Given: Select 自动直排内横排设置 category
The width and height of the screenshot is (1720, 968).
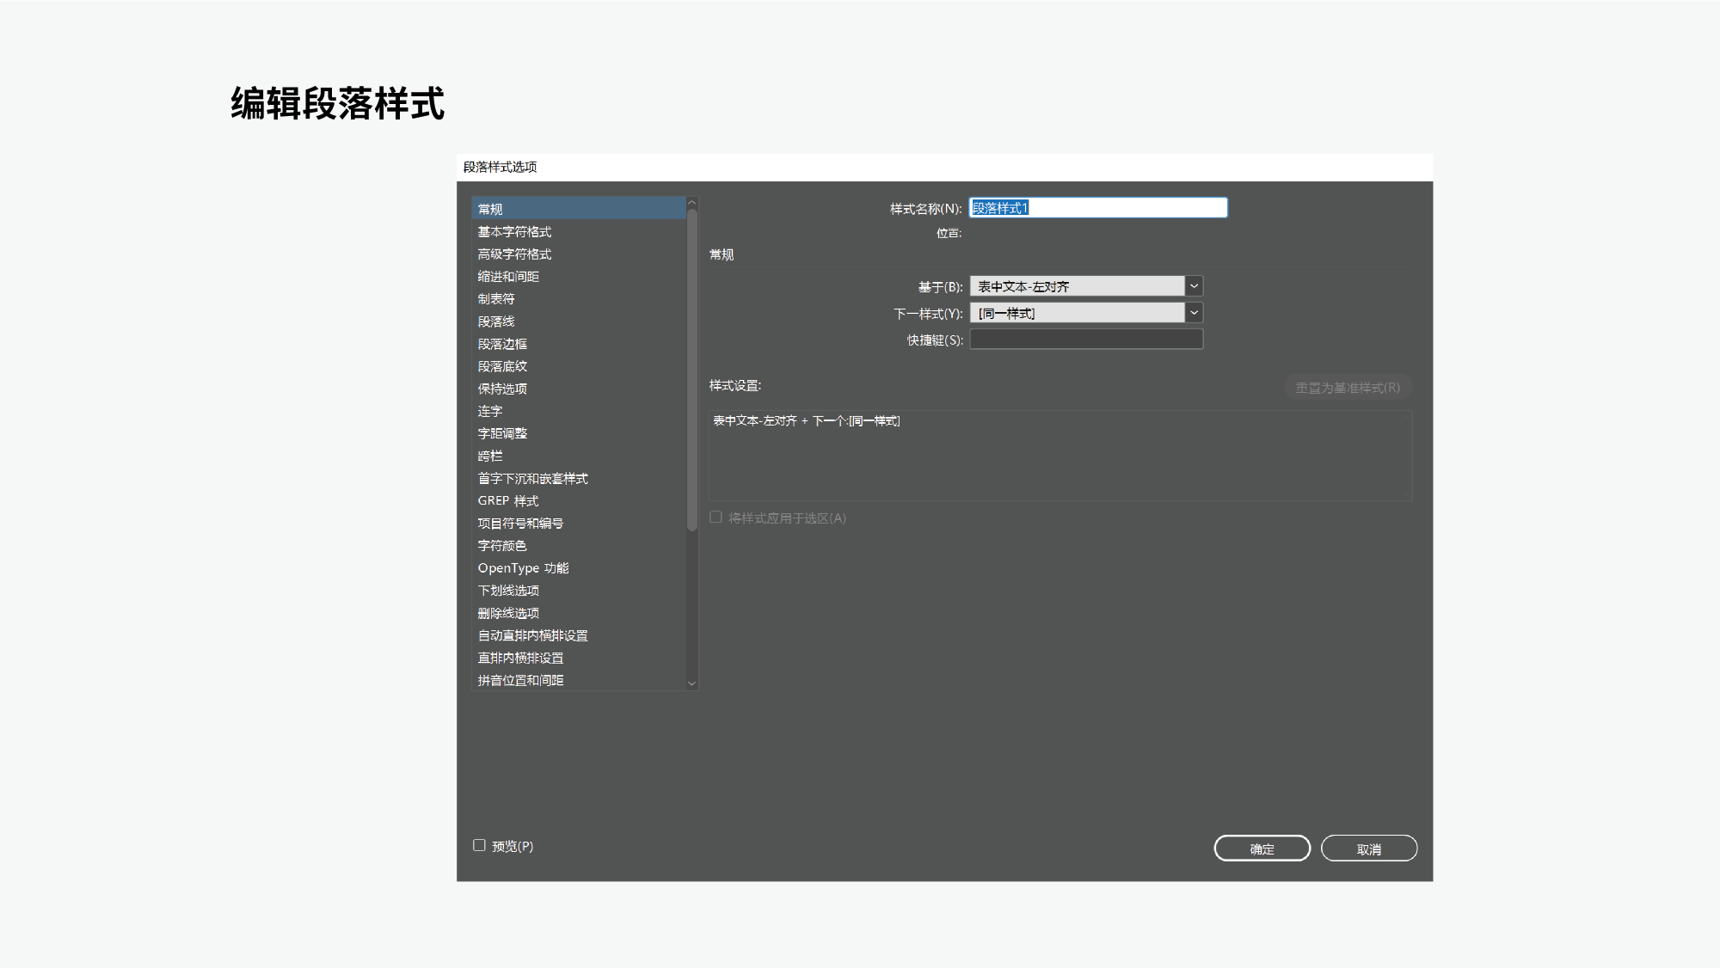Looking at the screenshot, I should (x=579, y=635).
